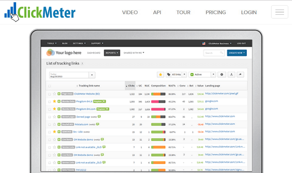The height and width of the screenshot is (173, 292).
Task: Unstar the Pingdom-dnl.com tracking link
Action: click(54, 109)
